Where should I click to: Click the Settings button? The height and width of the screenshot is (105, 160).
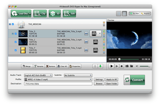coord(99,80)
